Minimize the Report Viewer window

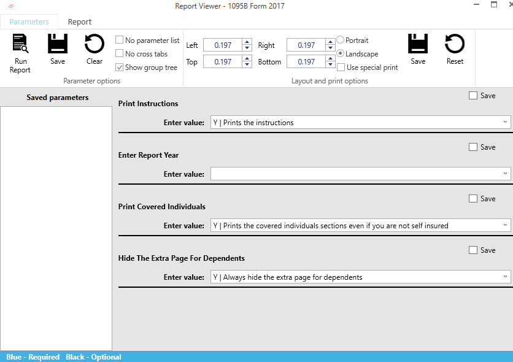[x=476, y=4]
